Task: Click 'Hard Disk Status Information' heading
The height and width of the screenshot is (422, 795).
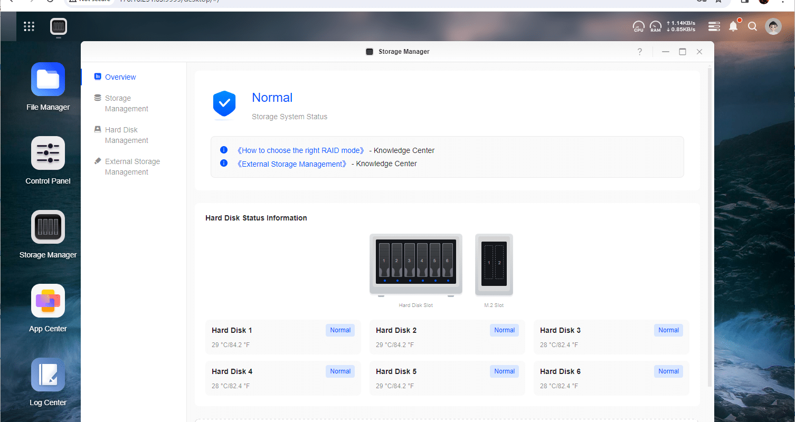Action: [256, 218]
